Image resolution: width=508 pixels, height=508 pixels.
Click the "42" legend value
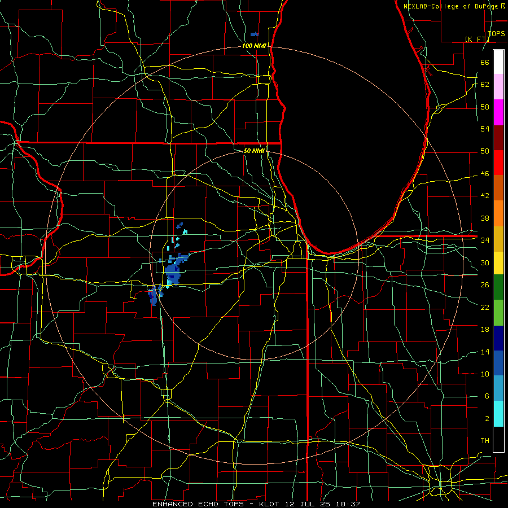coord(485,196)
